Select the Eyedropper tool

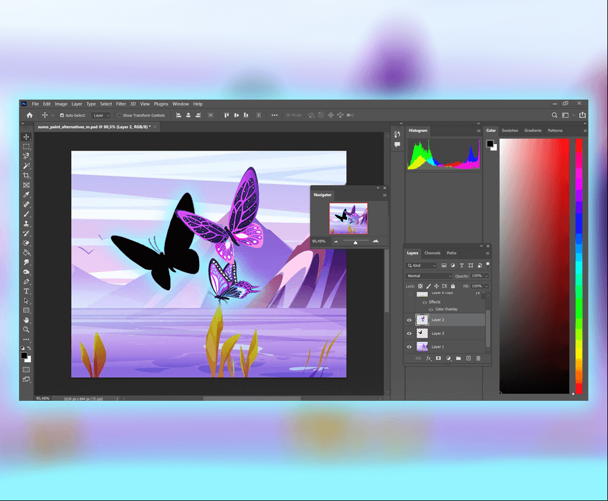(26, 194)
